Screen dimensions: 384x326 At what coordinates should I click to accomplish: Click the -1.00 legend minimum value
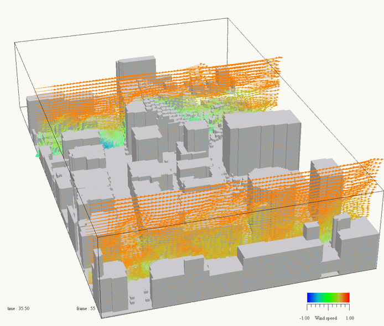coord(304,318)
